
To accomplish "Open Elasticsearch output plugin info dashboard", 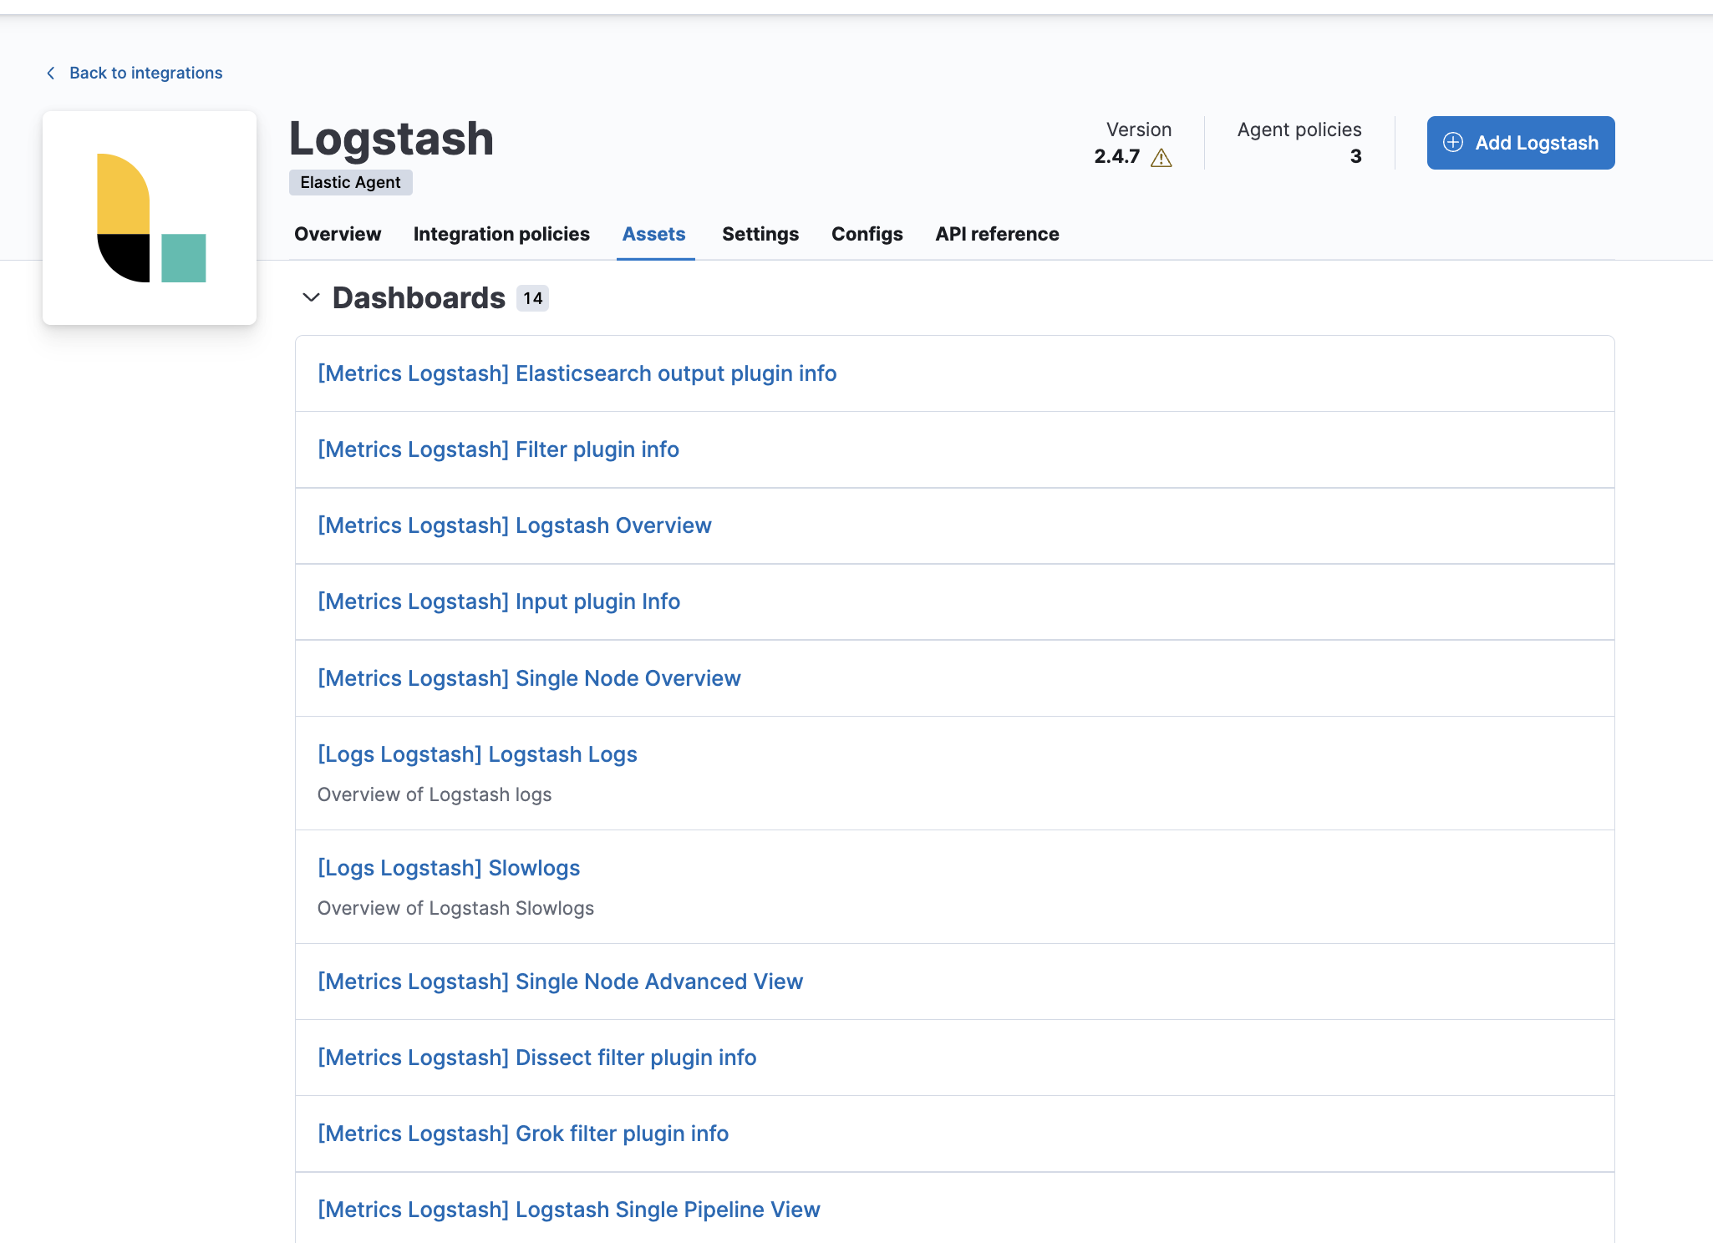I will [577, 373].
